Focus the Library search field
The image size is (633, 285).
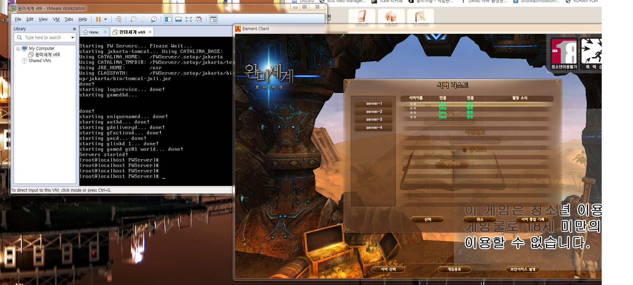(x=45, y=38)
